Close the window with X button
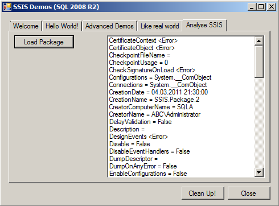 272,7
